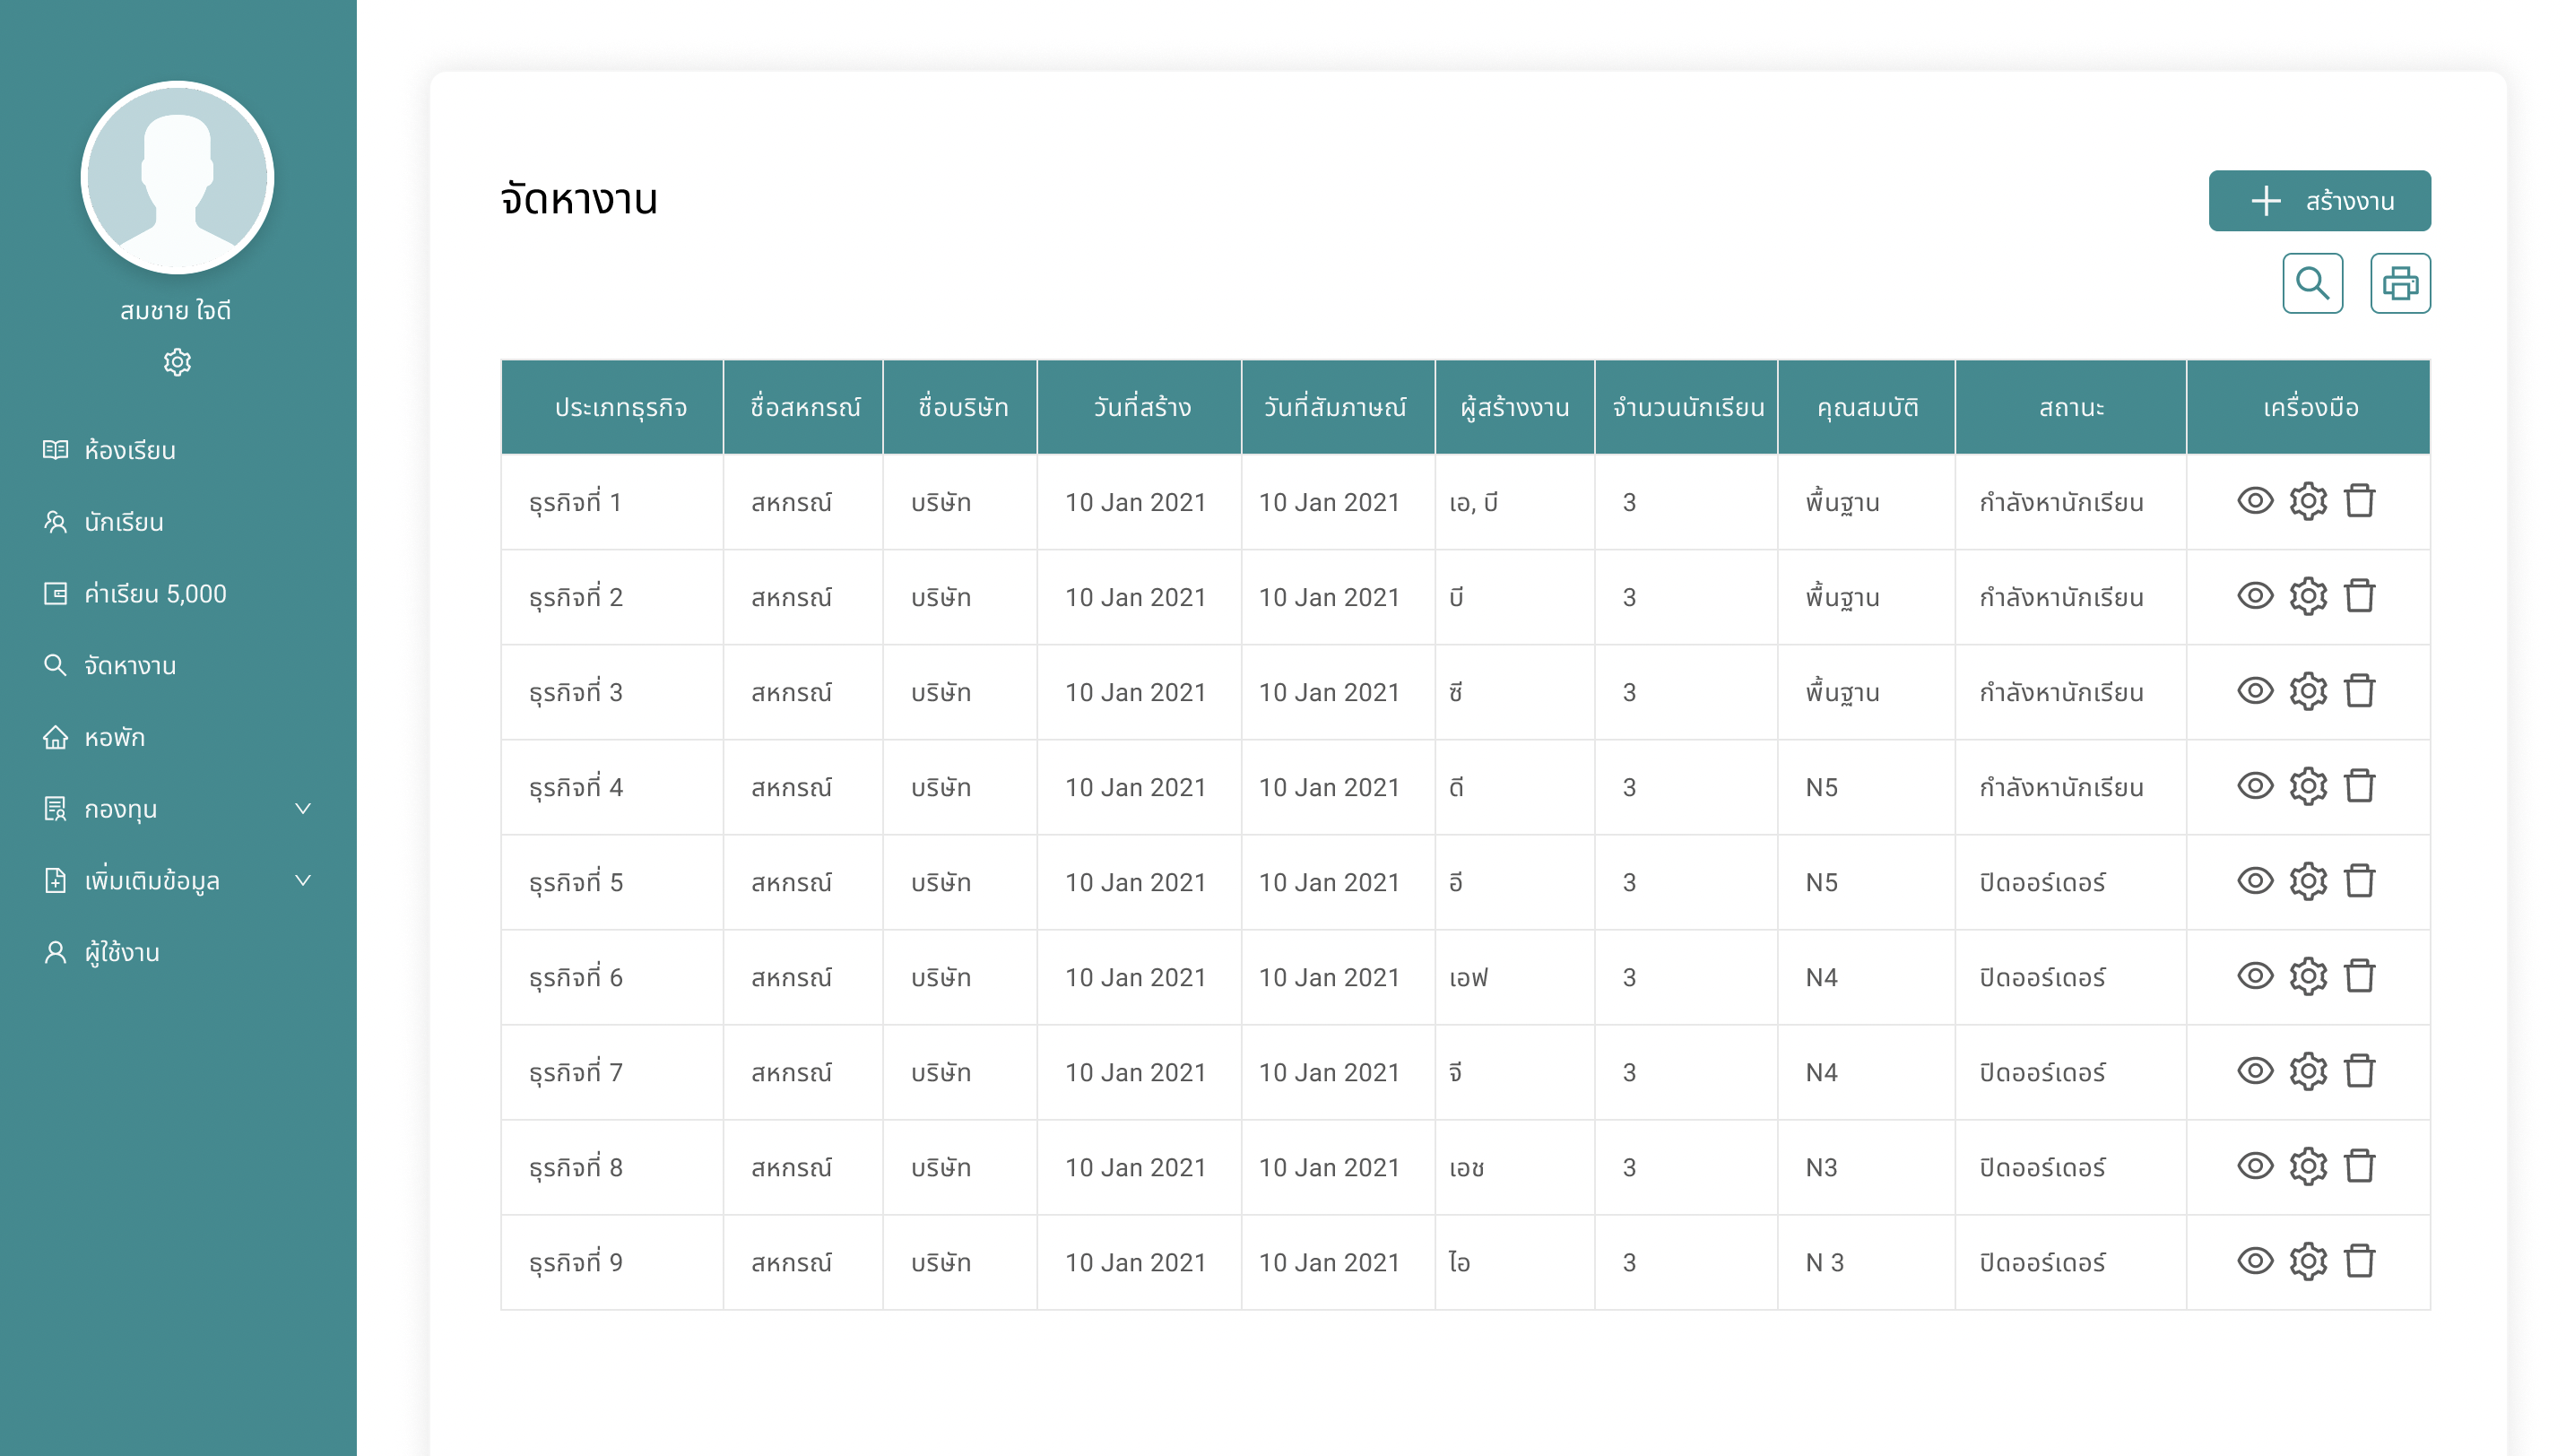Click the user profile avatar picture
The image size is (2566, 1456).
(177, 178)
